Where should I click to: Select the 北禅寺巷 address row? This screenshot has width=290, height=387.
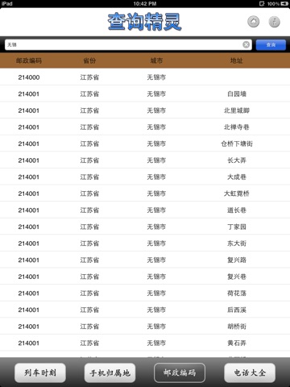pyautogui.click(x=145, y=127)
